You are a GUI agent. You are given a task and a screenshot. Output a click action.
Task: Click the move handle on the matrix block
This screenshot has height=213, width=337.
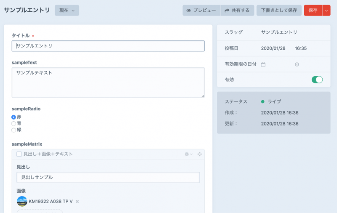pos(200,154)
